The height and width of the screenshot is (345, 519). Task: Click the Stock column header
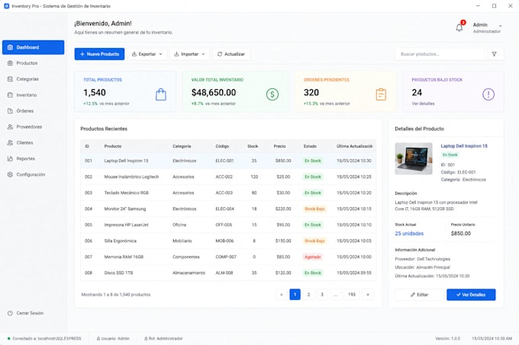[x=253, y=146]
